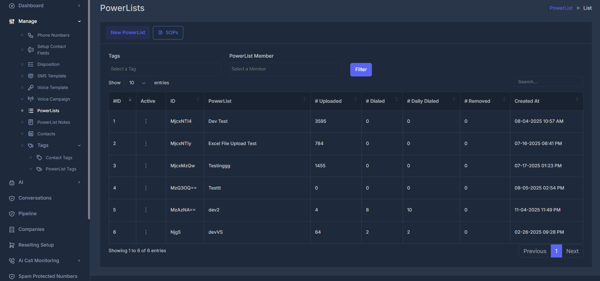Open Disposition menu item
This screenshot has height=281, width=600.
point(48,64)
